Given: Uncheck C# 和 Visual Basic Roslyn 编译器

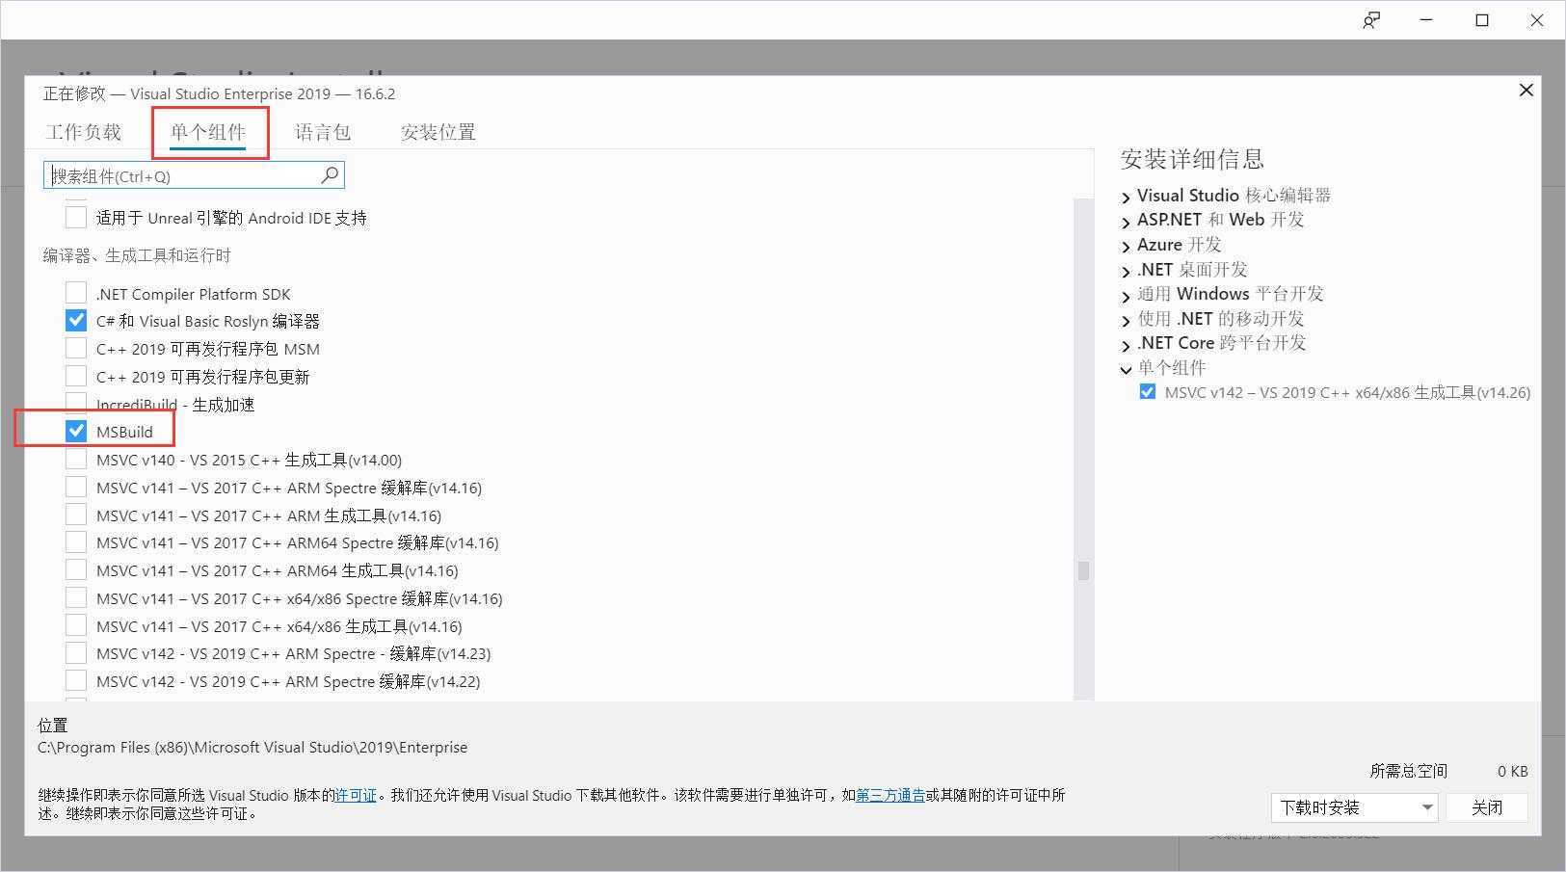Looking at the screenshot, I should (x=76, y=320).
